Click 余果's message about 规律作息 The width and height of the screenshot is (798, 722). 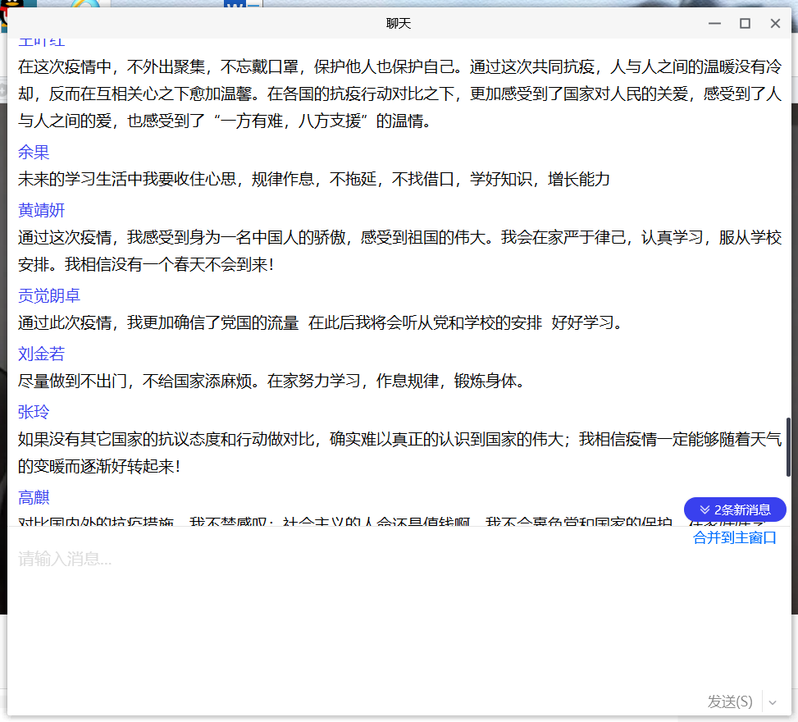313,180
